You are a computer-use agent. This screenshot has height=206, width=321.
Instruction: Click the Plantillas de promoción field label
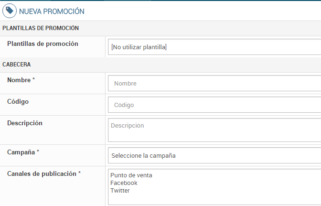click(43, 44)
